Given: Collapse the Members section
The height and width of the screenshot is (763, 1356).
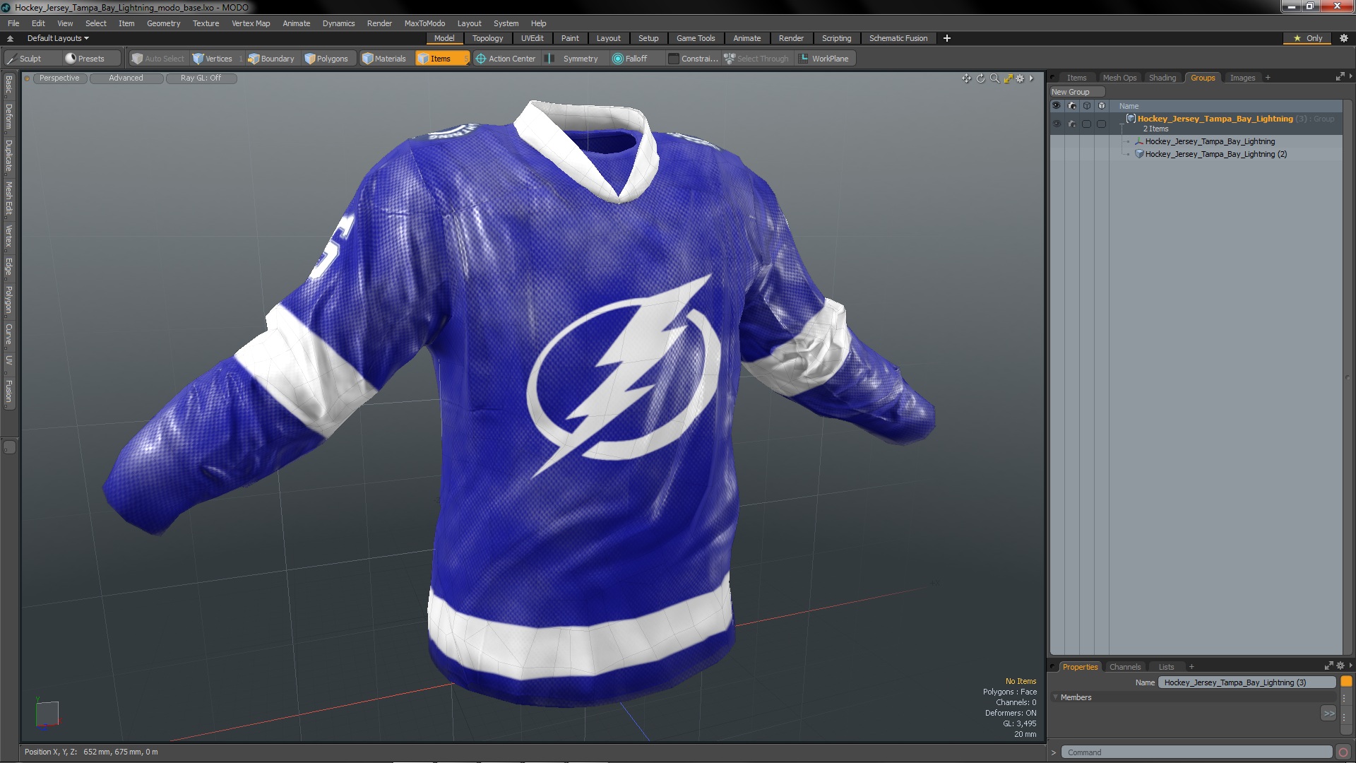Looking at the screenshot, I should tap(1056, 697).
